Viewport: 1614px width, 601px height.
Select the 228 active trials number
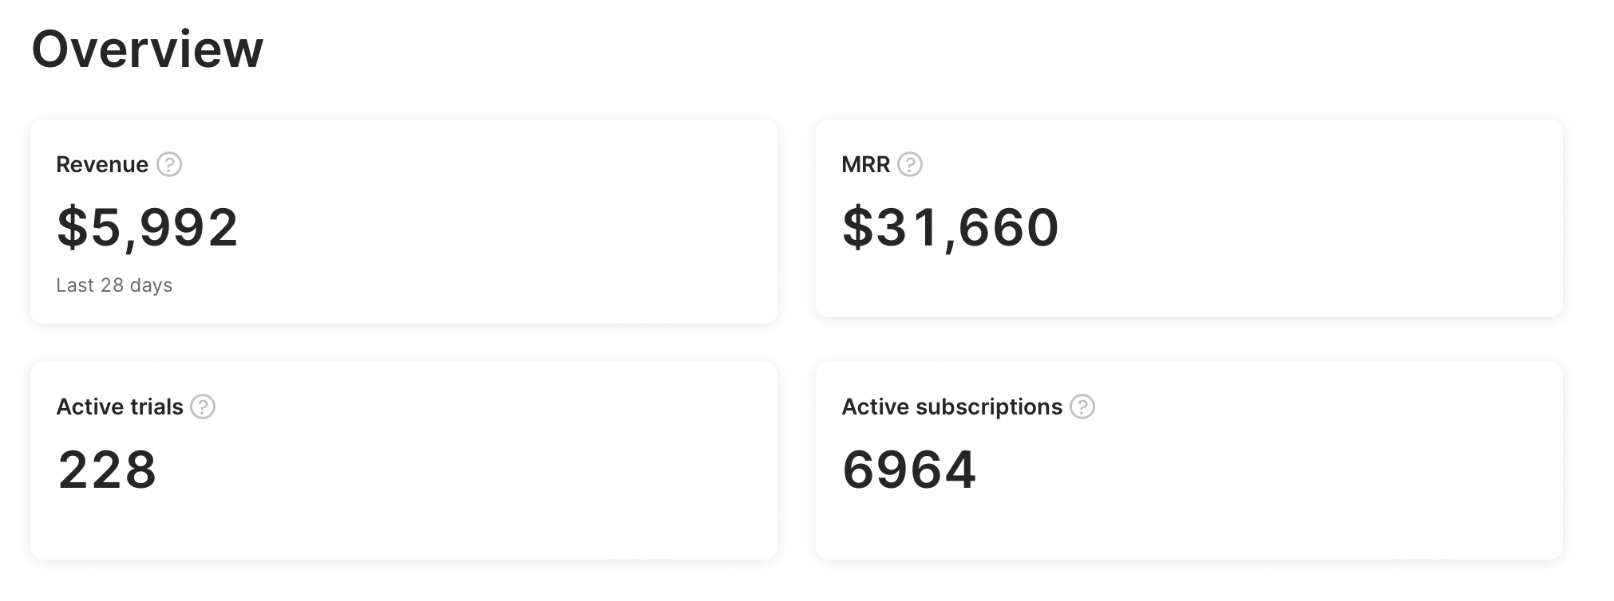107,469
